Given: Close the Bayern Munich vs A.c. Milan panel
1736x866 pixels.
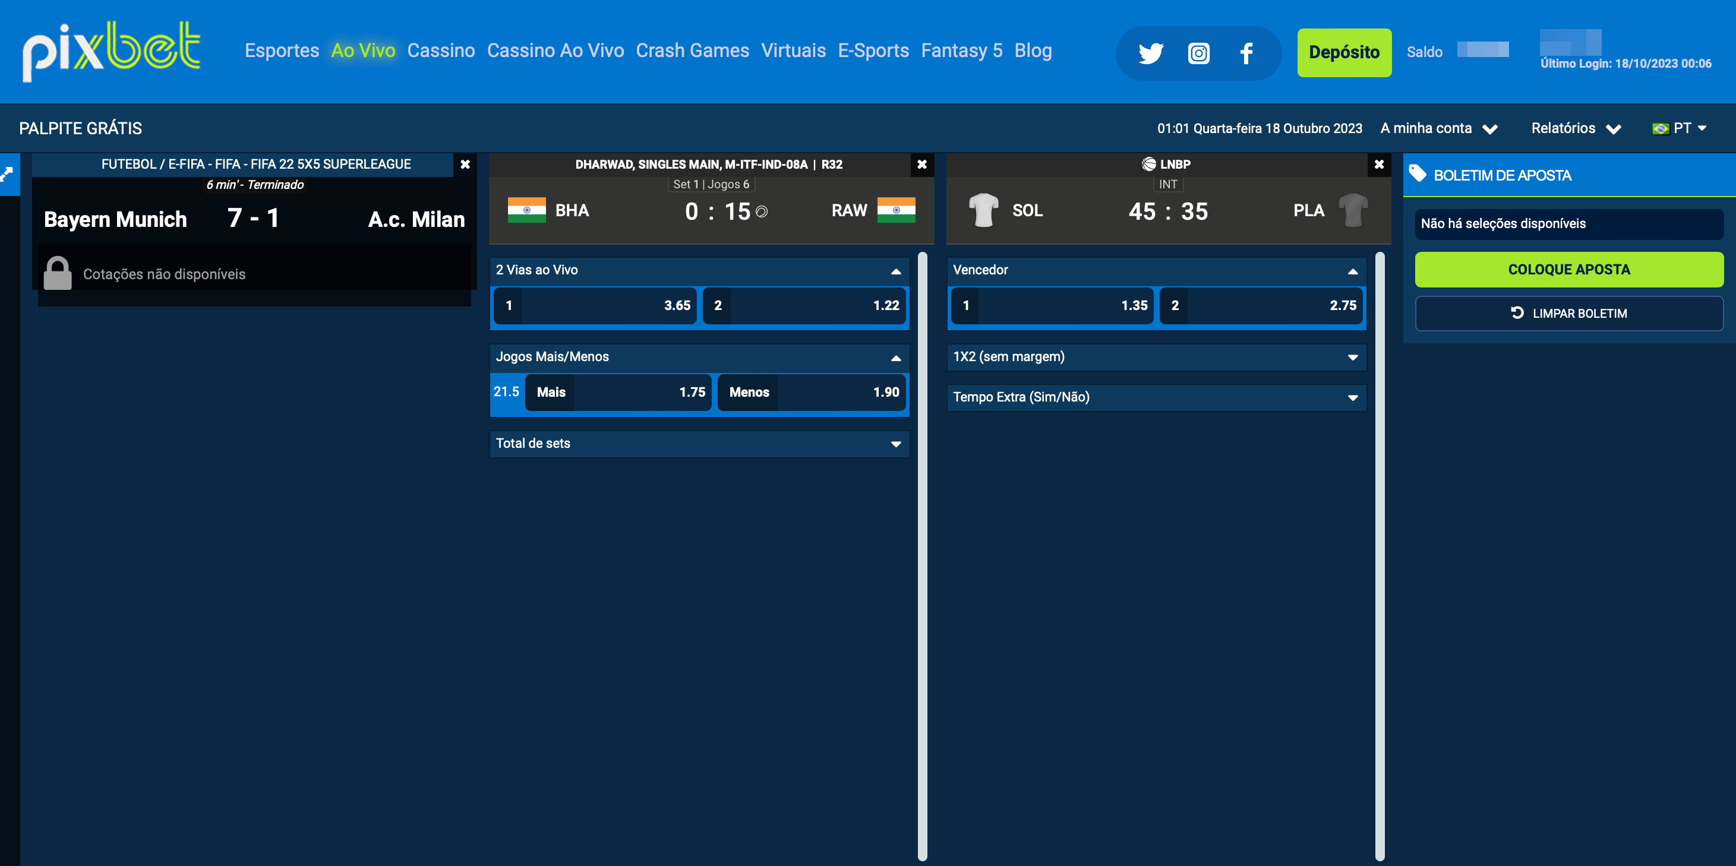Looking at the screenshot, I should pos(465,165).
